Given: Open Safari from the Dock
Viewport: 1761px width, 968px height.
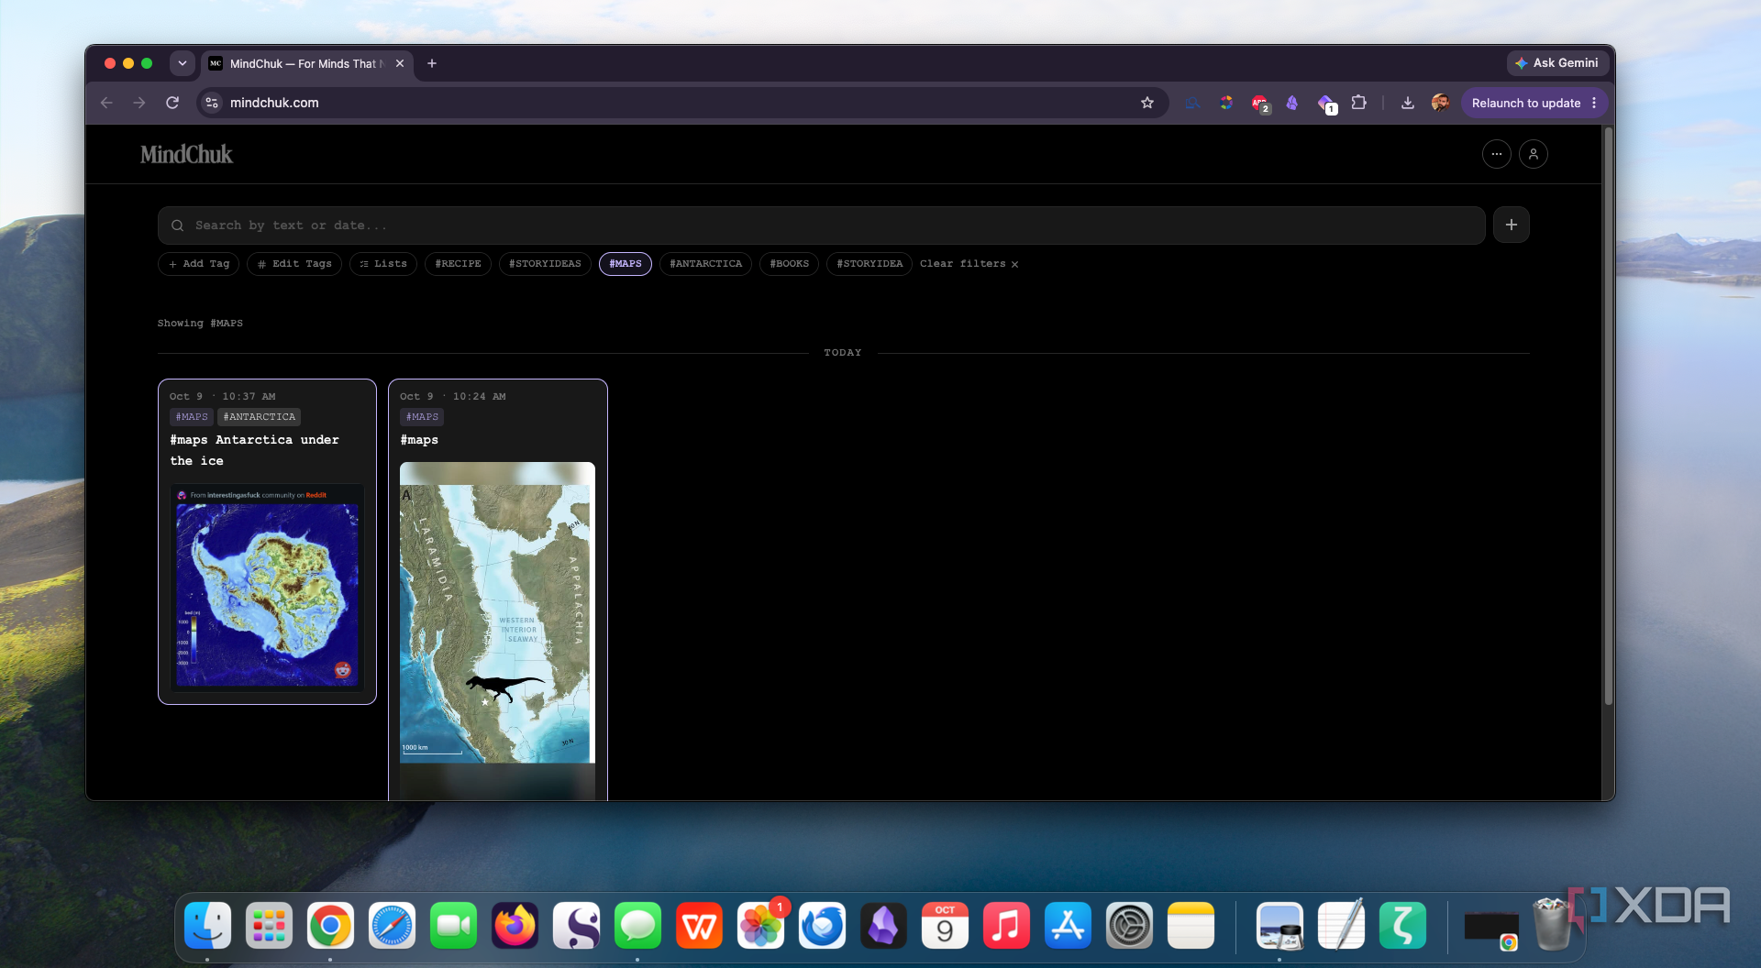Looking at the screenshot, I should click(392, 926).
